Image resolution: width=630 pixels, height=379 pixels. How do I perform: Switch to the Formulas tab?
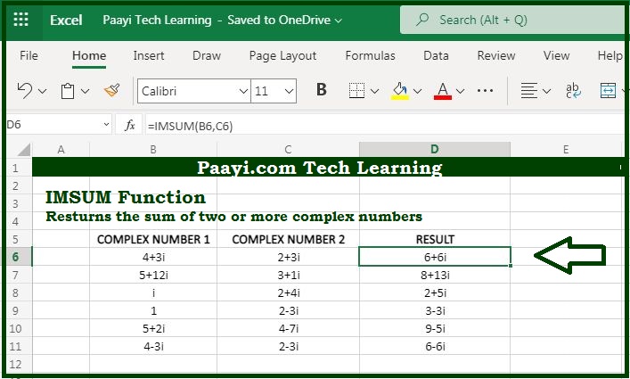pyautogui.click(x=370, y=55)
